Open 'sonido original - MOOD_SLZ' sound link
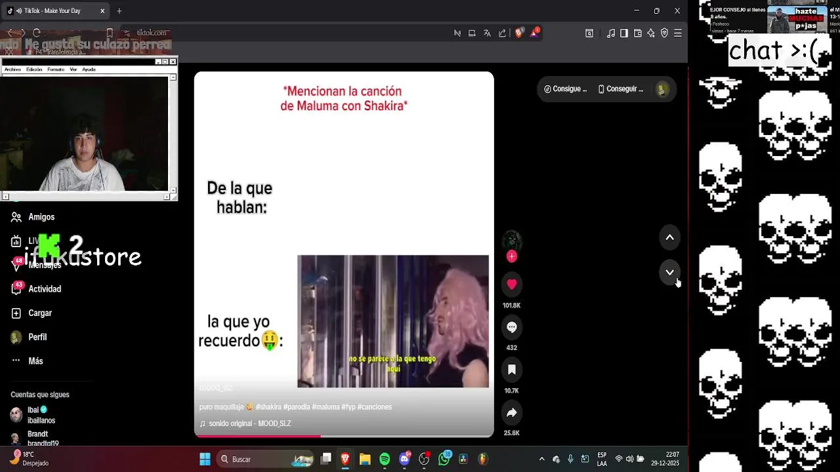Screen dimensions: 840x472 pos(245,423)
